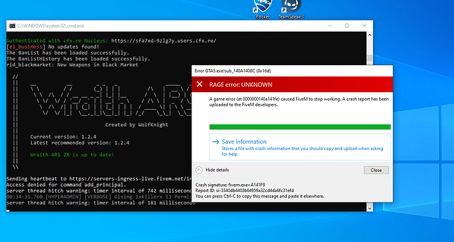Open the Rocket League desktop shortcut
454x242 pixels.
coord(263,9)
